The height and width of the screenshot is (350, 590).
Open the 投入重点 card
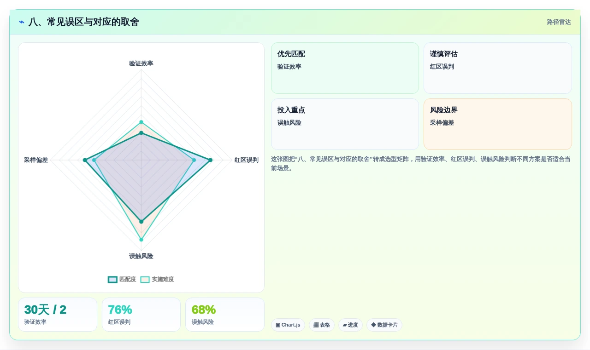pyautogui.click(x=345, y=124)
